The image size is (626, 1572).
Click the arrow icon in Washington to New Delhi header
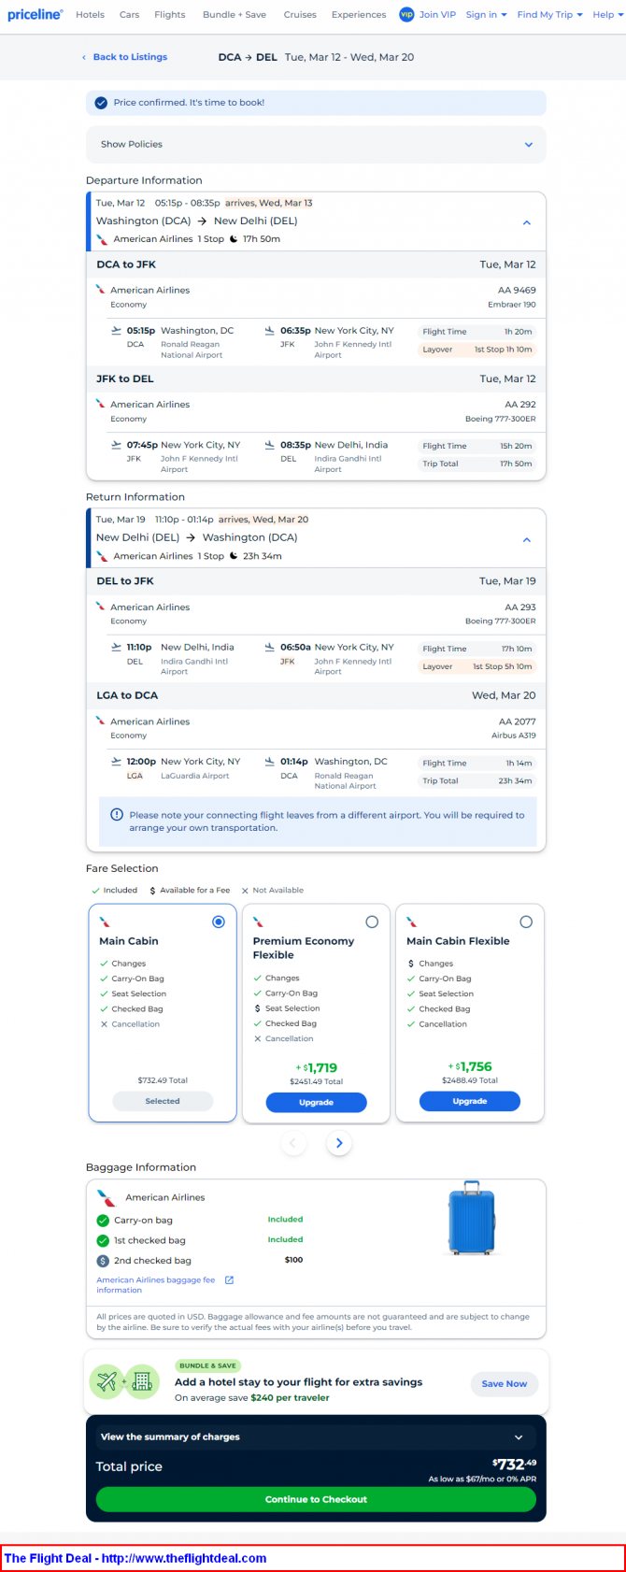point(202,222)
